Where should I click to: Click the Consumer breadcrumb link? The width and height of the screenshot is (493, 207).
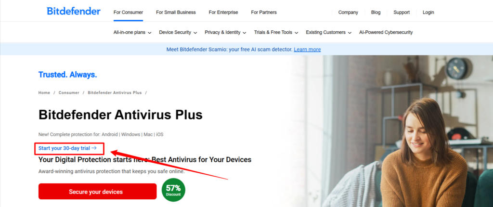[69, 93]
